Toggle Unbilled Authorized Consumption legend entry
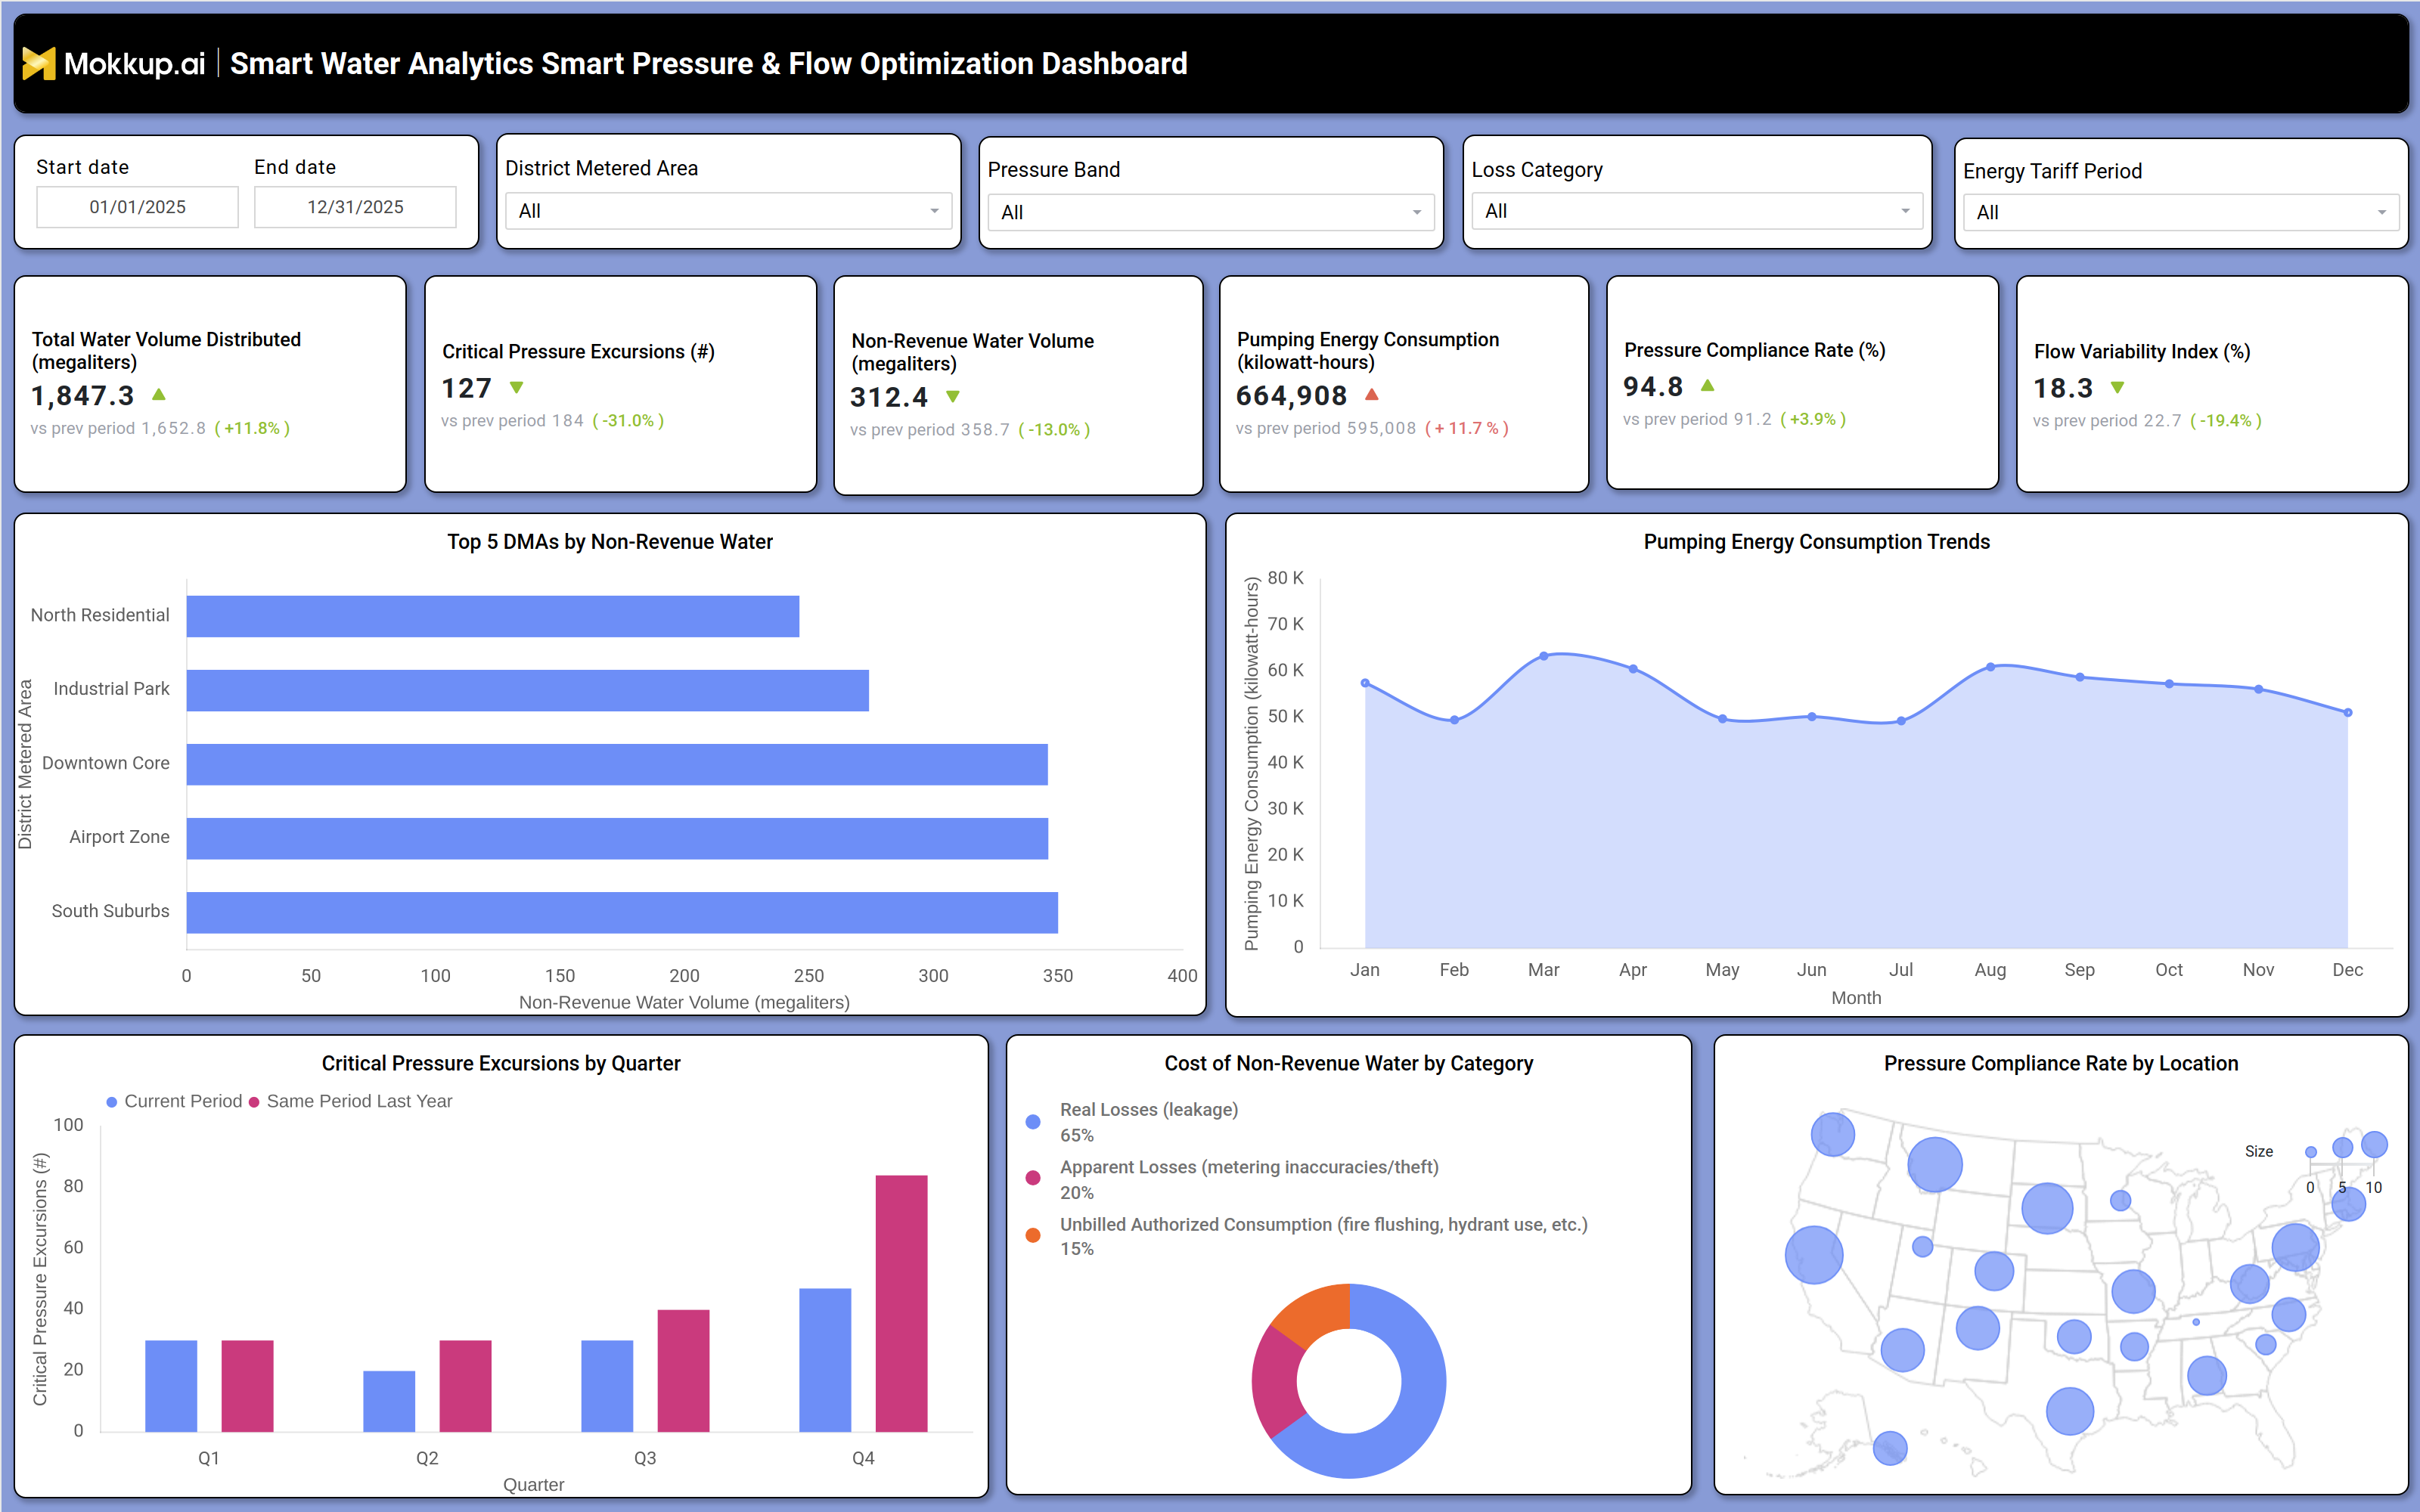Viewport: 2420px width, 1512px height. click(1307, 1236)
